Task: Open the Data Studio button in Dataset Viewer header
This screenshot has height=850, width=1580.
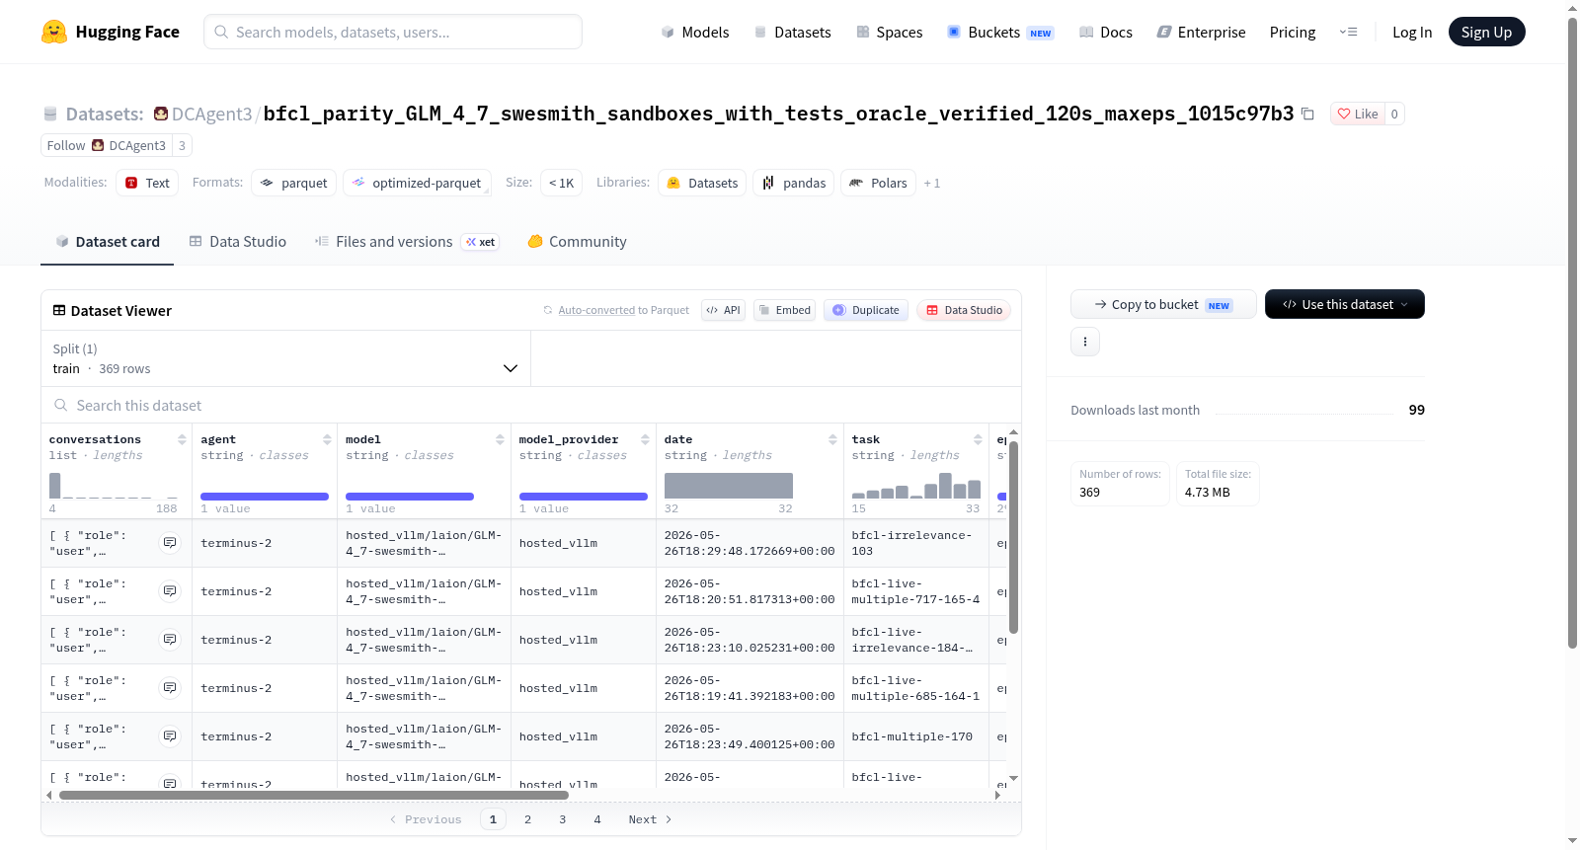Action: (964, 310)
